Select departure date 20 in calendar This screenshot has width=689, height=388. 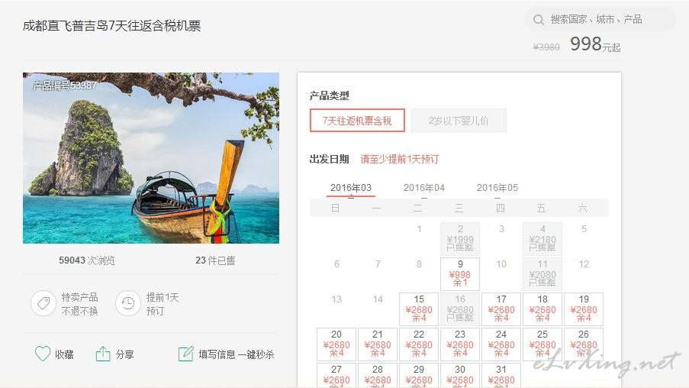click(336, 344)
